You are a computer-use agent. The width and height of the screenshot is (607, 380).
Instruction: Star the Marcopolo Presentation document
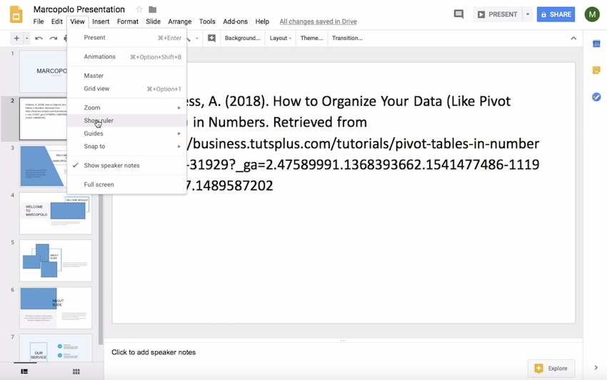(139, 9)
